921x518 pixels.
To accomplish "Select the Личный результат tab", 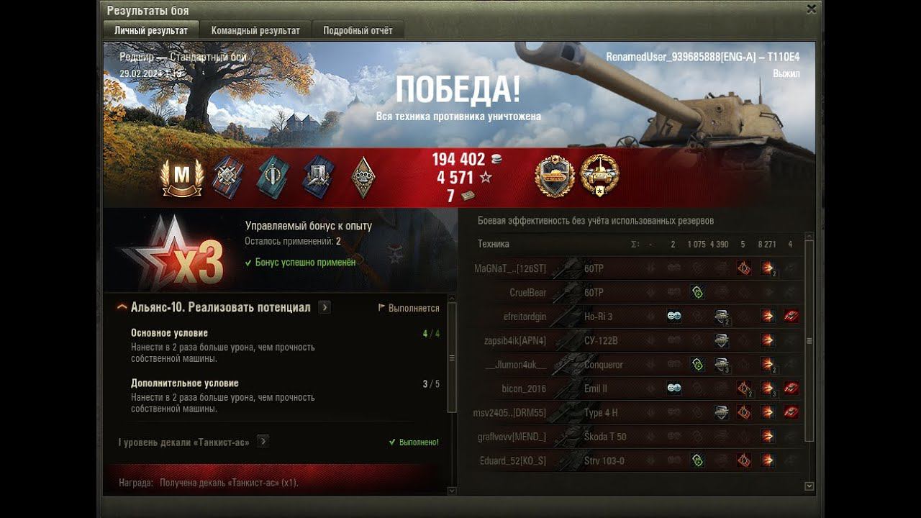I will (x=151, y=30).
